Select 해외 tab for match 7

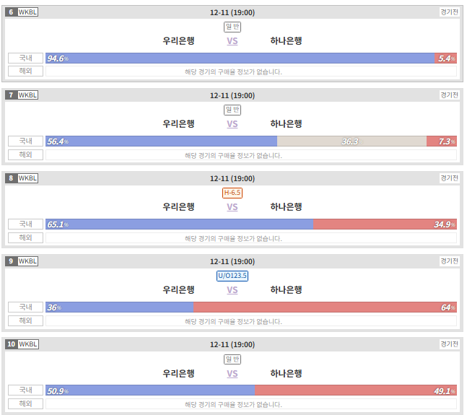[25, 154]
